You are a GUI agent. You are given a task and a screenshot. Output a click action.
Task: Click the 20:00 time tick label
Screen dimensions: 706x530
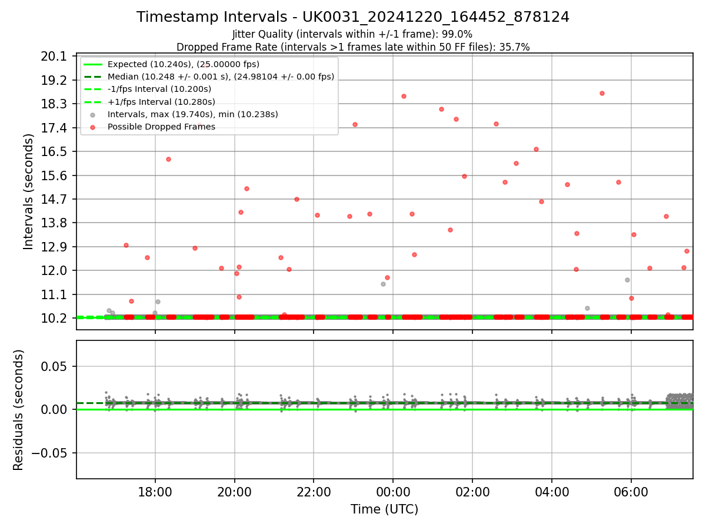pos(235,492)
